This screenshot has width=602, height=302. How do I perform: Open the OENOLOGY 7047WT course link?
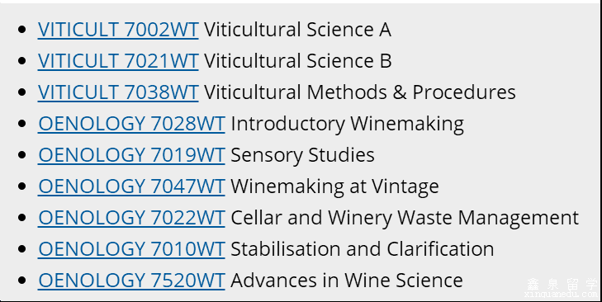pyautogui.click(x=131, y=186)
